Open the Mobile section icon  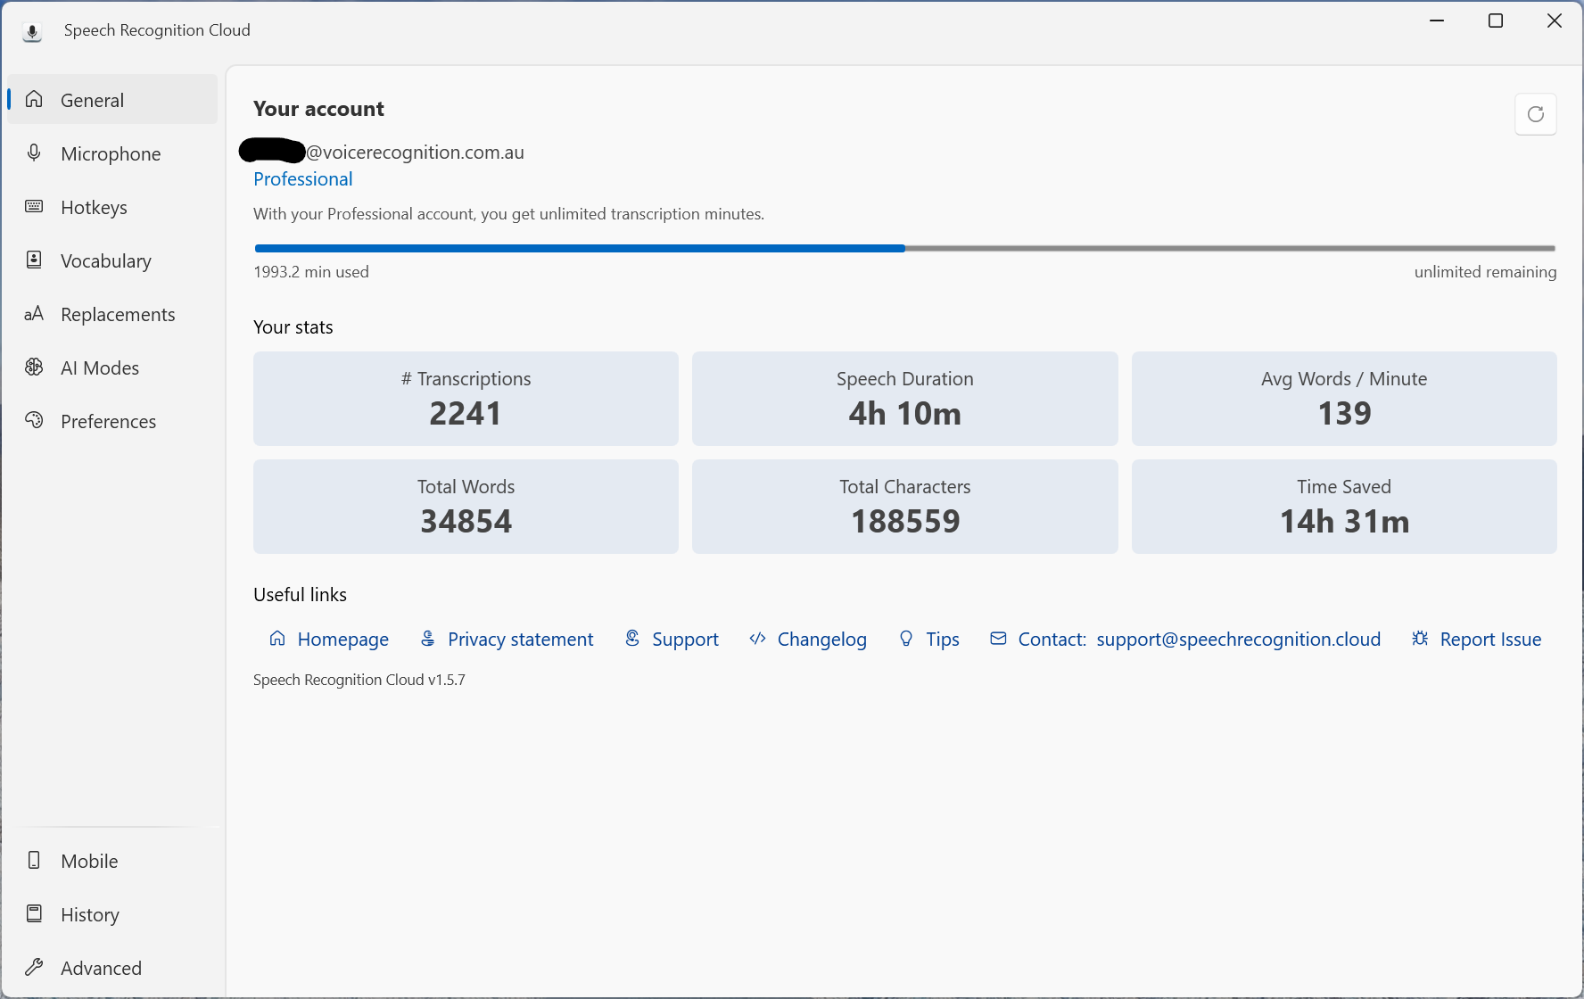(x=34, y=860)
